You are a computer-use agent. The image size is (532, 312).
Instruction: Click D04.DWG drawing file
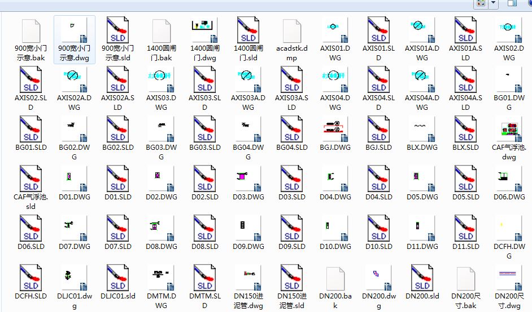[335, 179]
